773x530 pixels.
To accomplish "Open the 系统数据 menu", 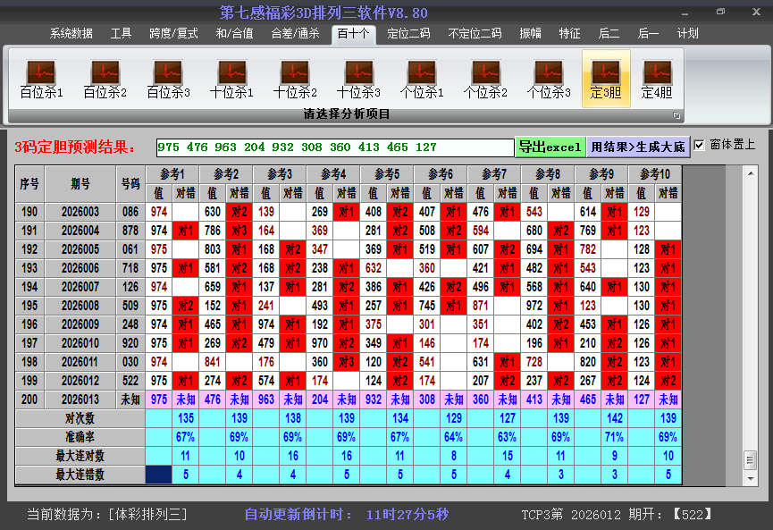I will (x=71, y=34).
